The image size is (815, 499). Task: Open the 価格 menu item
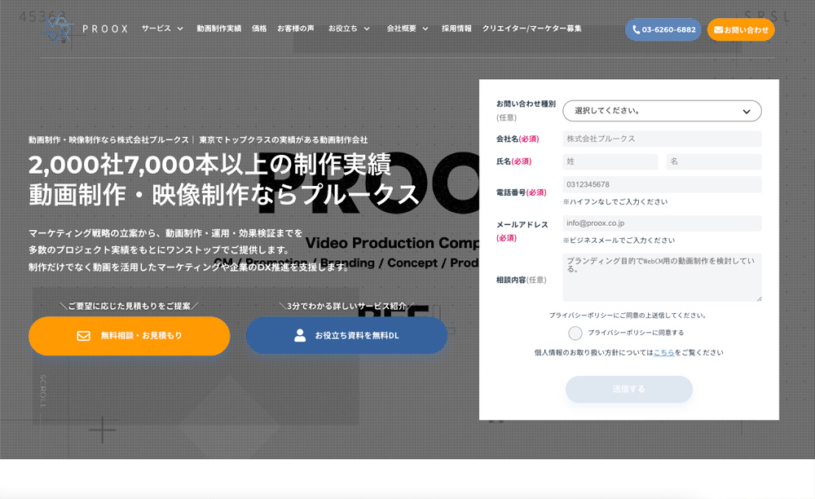pos(259,29)
